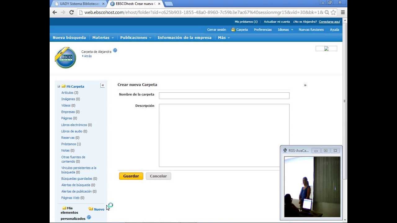Click the zoom magnifier icon in address bar
Viewport: 397px width, 223px height.
pyautogui.click(x=327, y=12)
